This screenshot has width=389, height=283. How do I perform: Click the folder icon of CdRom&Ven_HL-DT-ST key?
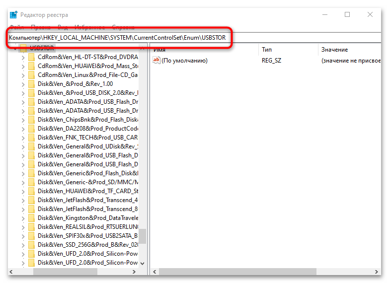coord(32,57)
